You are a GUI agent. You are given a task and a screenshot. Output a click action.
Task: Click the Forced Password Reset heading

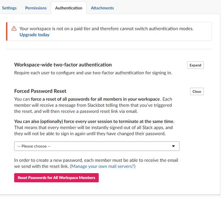pyautogui.click(x=40, y=91)
